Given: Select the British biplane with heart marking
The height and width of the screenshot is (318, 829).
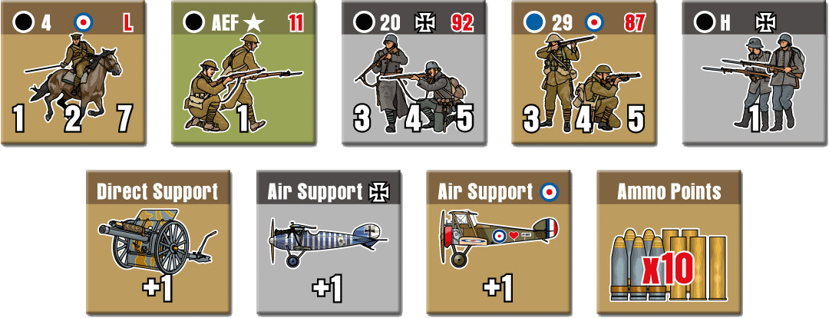Looking at the screenshot, I should tap(499, 237).
